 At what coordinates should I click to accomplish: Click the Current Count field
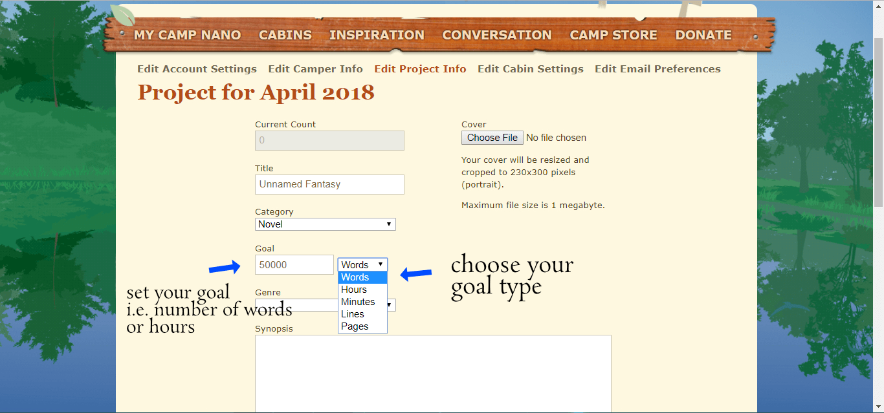329,140
